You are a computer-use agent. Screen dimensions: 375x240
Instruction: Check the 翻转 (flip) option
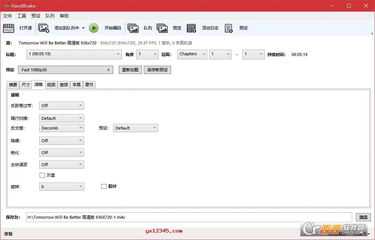103,187
